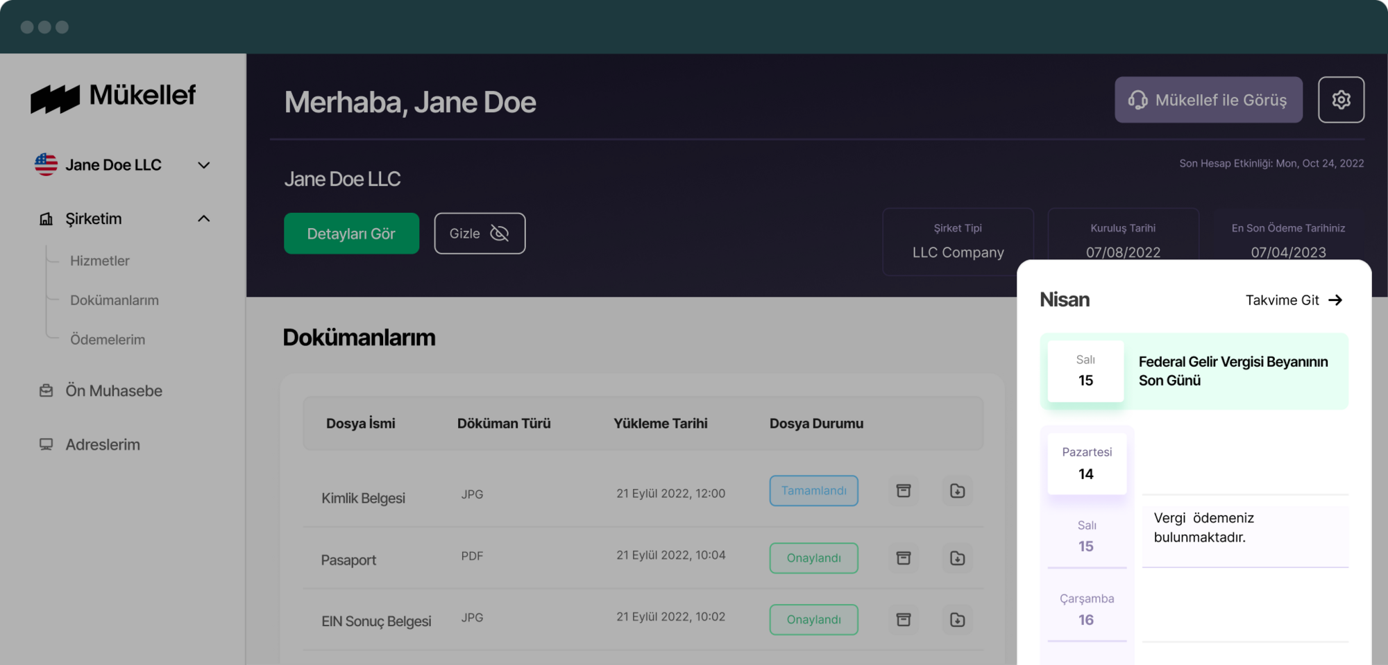1388x665 pixels.
Task: Click the Dokümanlarım section heading
Action: 359,338
